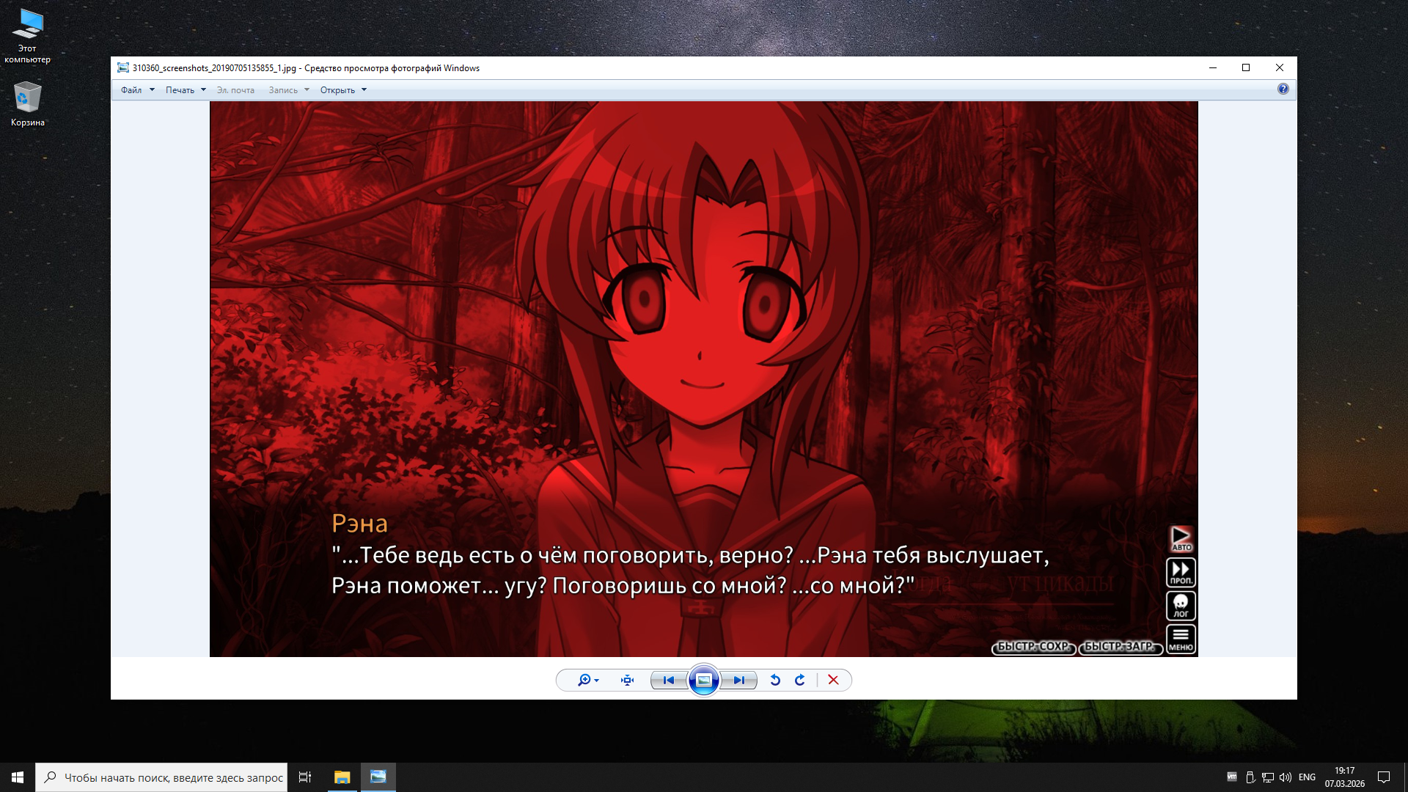Open the Windows Start menu
Viewport: 1408px width, 792px height.
18,777
